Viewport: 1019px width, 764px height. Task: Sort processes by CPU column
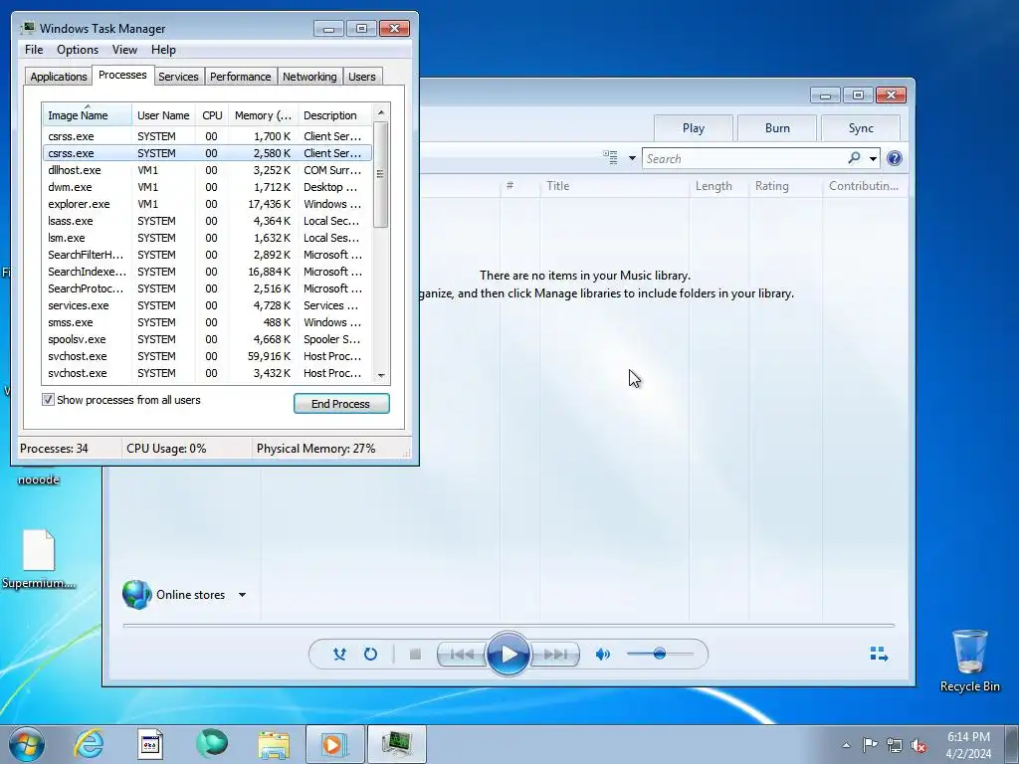212,115
